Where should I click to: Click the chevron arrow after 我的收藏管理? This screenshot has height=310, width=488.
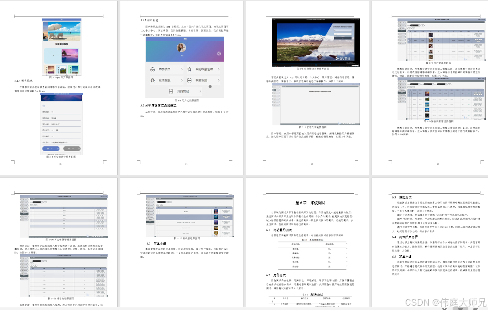219,69
